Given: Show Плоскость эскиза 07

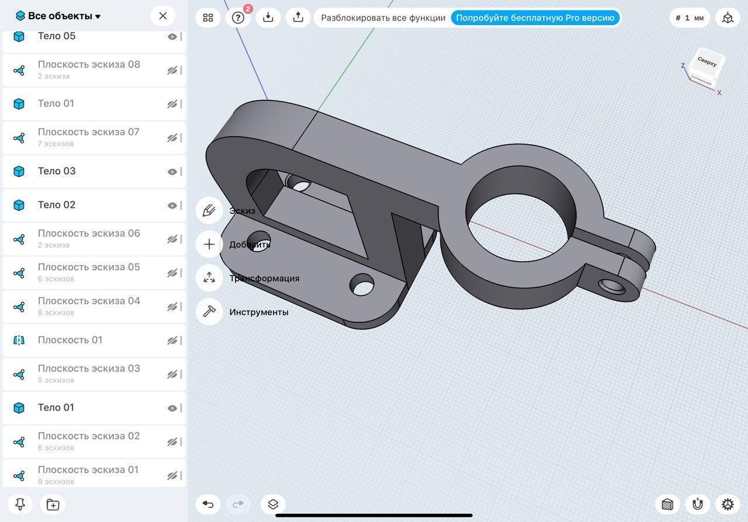Looking at the screenshot, I should tap(172, 138).
